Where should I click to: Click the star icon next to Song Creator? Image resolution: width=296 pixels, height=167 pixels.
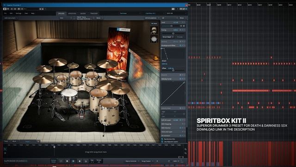pyautogui.click(x=157, y=161)
